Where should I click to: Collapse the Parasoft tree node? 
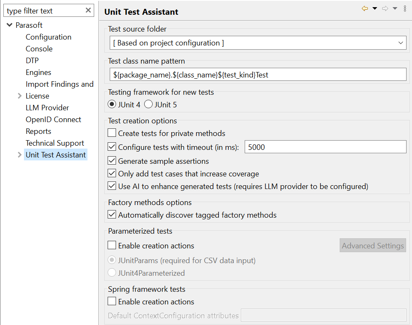(x=9, y=25)
